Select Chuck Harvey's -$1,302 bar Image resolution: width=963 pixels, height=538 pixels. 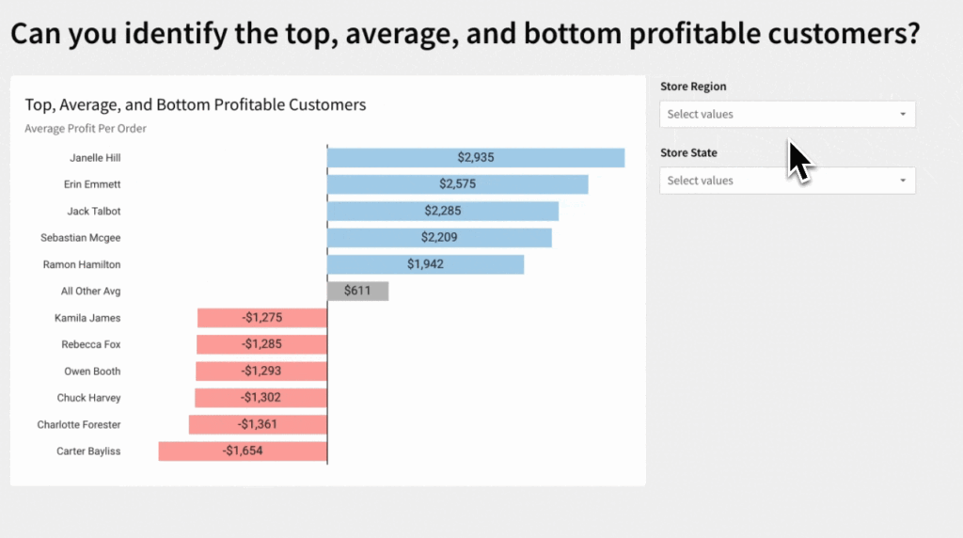click(260, 398)
